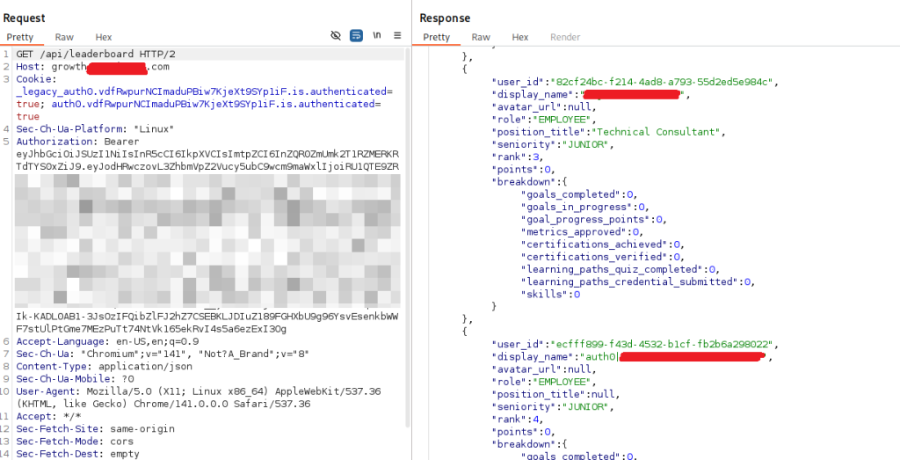Select the Pretty tab in Request
The height and width of the screenshot is (460, 900).
pos(20,37)
